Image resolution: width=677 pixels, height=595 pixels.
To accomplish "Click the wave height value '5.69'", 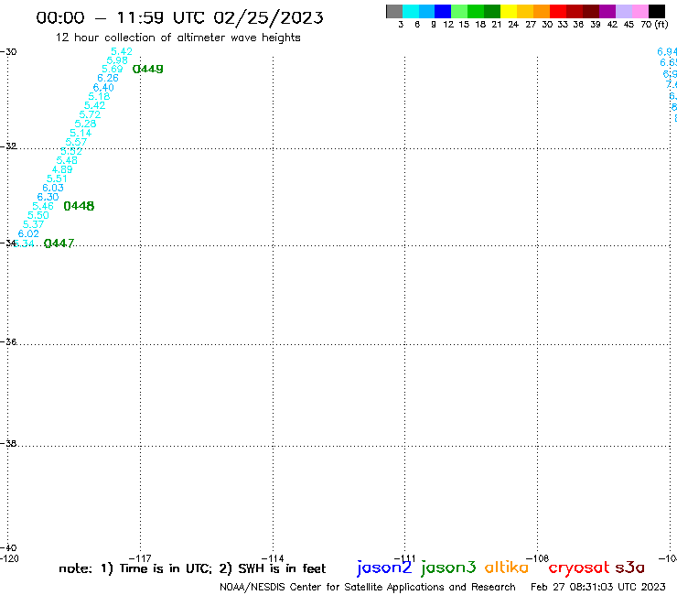I will [113, 70].
